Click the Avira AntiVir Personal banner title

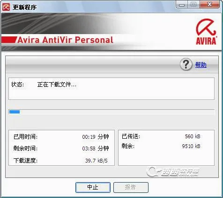[x=65, y=40]
